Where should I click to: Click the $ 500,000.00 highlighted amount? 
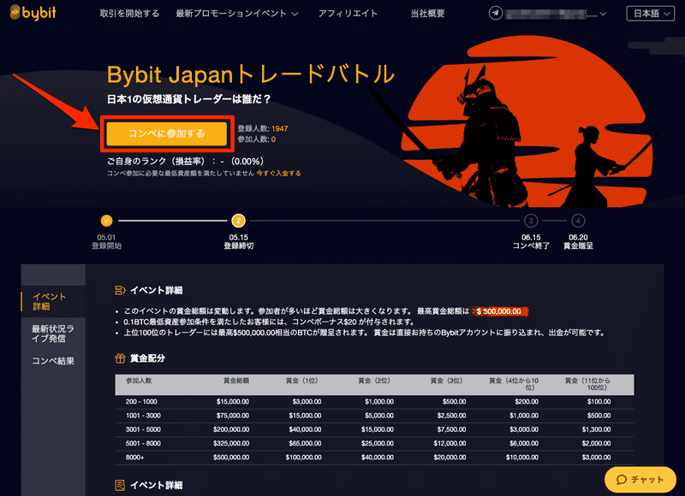pyautogui.click(x=499, y=311)
